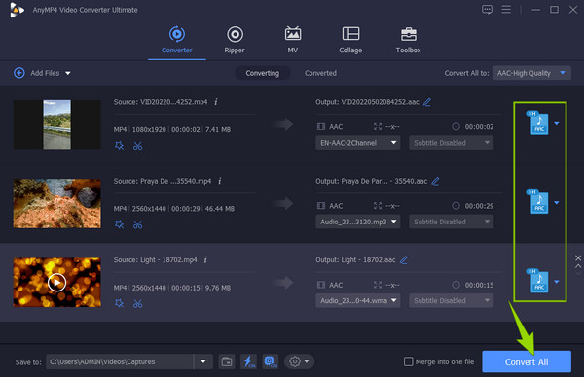584x377 pixels.
Task: Open cut tool for VID20220...4252.mp4
Action: [x=138, y=146]
